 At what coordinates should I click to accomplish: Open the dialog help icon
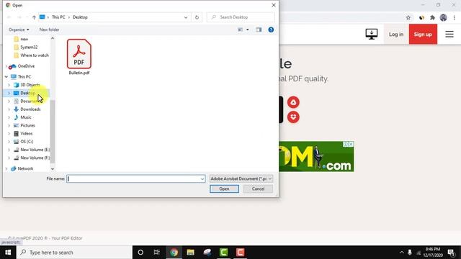click(271, 29)
